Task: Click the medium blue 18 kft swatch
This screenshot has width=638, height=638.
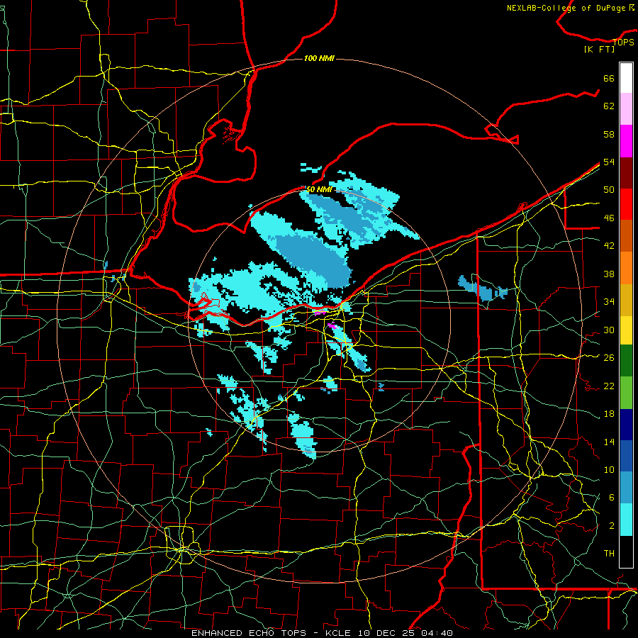Action: coord(626,456)
